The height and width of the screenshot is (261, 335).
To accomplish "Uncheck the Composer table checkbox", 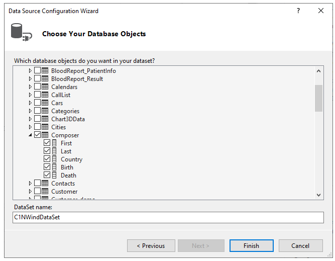I will pos(38,135).
